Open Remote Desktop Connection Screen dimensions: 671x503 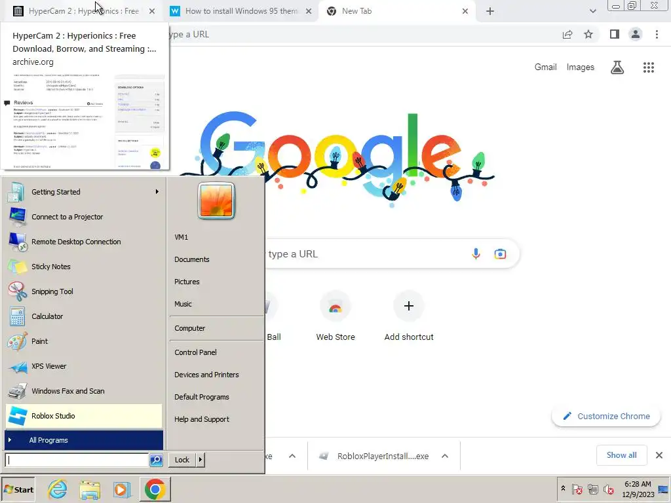84,242
